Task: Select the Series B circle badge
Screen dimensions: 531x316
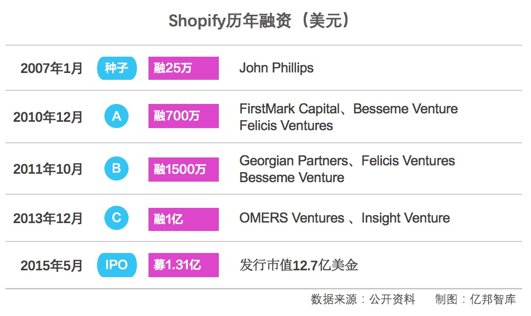Action: coord(116,168)
